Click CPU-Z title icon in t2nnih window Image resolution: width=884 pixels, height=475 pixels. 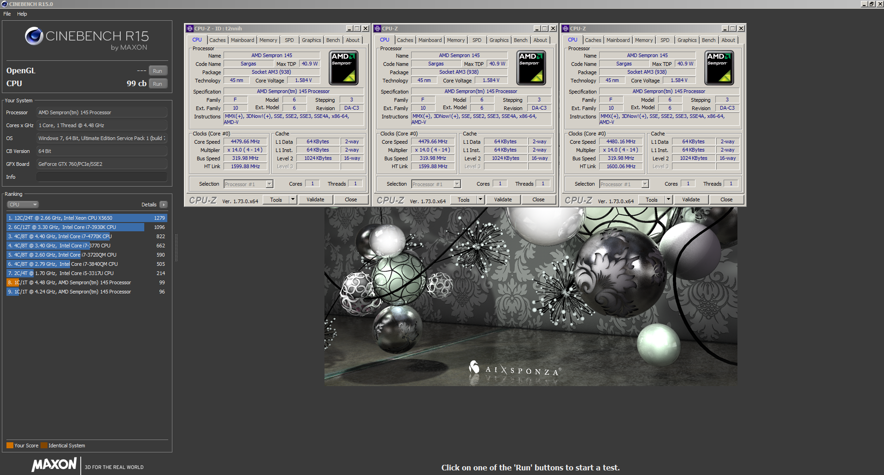coord(189,29)
